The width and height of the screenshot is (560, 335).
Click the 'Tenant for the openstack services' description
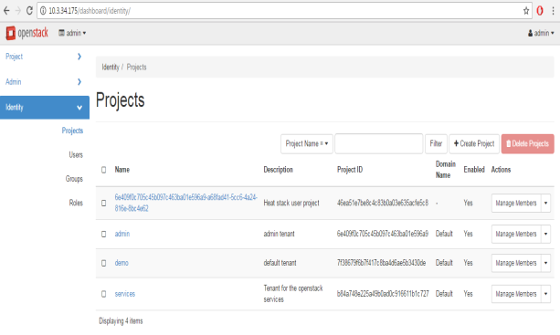293,294
